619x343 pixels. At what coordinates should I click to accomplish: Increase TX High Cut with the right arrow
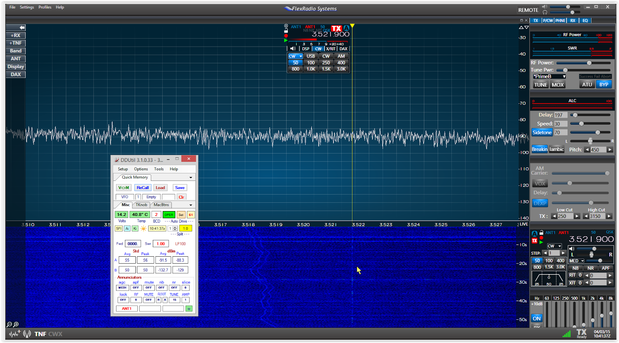609,216
